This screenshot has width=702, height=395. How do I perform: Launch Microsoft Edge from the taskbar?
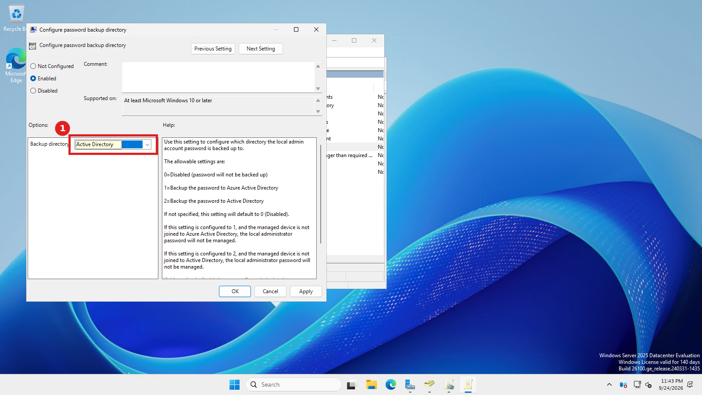391,385
